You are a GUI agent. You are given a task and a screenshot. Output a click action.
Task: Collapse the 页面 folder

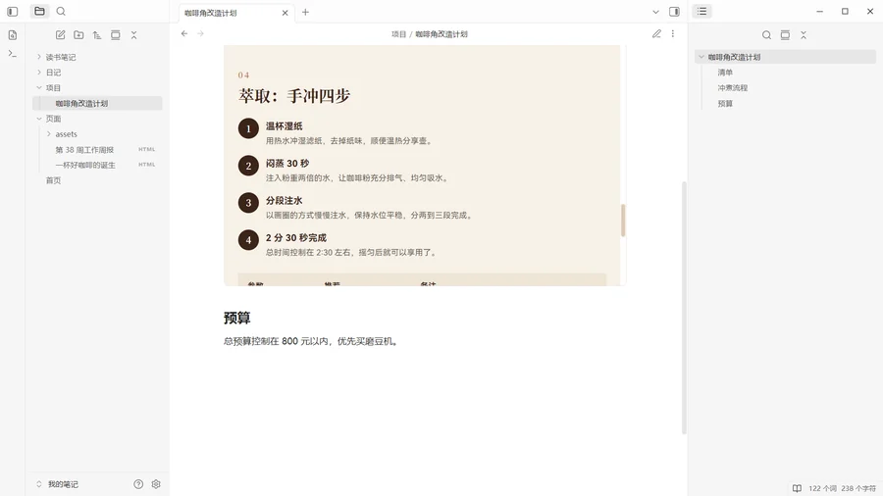pos(39,119)
